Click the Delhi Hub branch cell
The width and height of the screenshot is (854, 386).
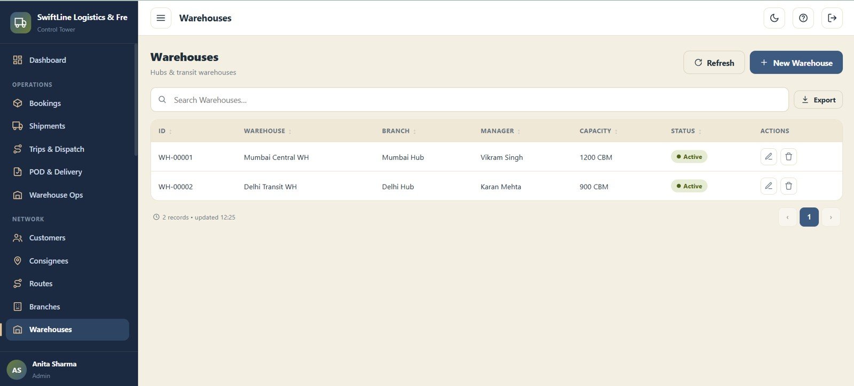[398, 187]
